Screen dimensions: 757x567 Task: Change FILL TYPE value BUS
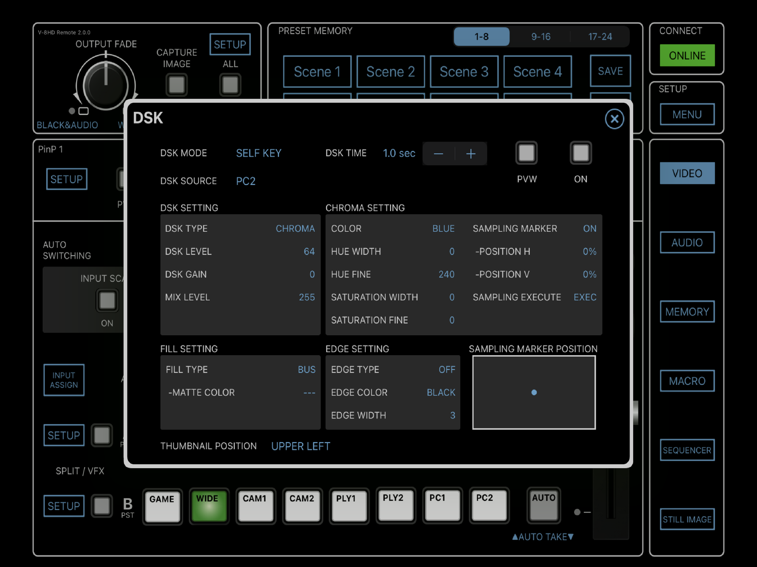pos(306,369)
